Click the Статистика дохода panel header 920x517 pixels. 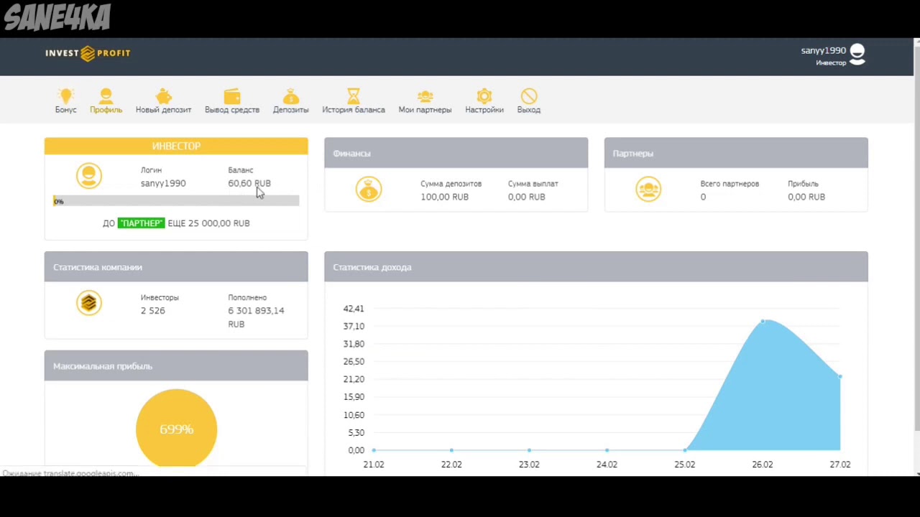tap(596, 266)
